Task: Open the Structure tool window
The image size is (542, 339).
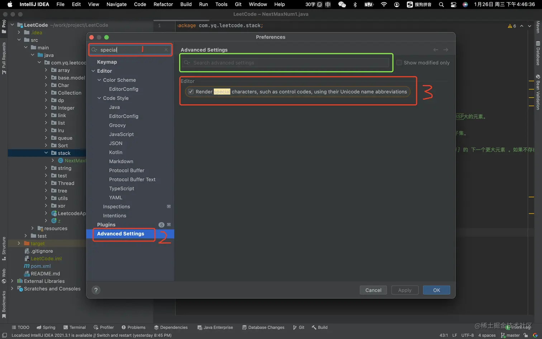Action: point(4,248)
